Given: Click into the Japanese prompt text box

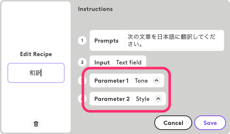Looking at the screenshot, I should (174, 40).
